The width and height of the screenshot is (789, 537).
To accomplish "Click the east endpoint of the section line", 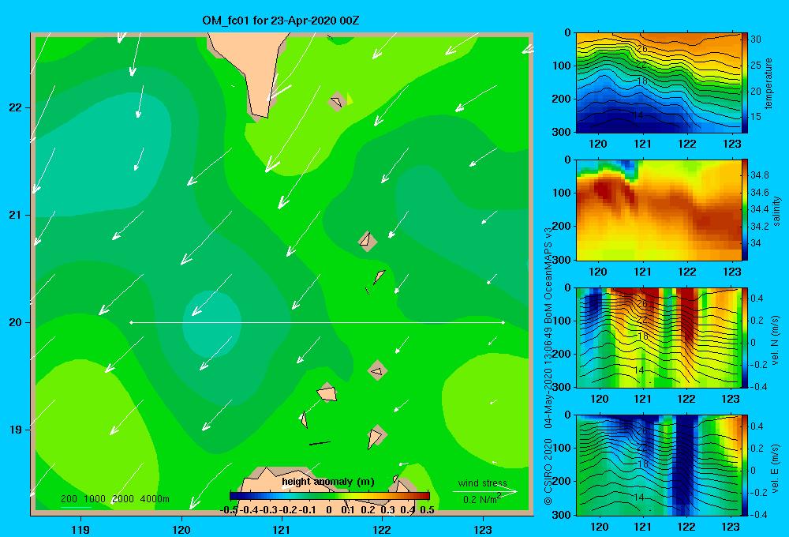I will pyautogui.click(x=503, y=322).
